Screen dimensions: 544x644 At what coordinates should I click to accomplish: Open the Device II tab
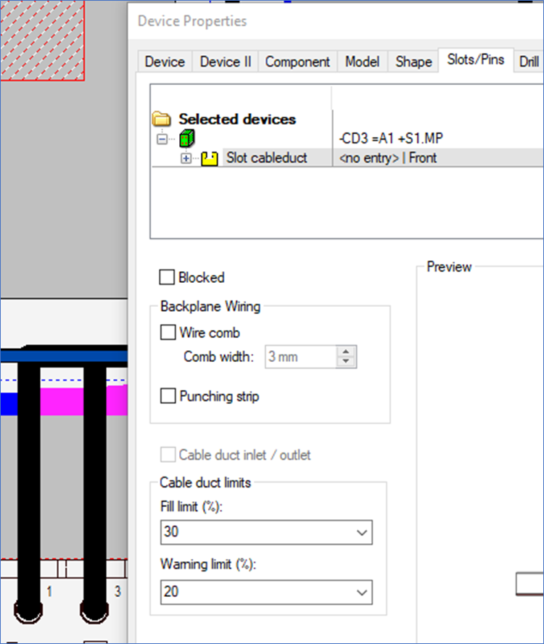coord(226,62)
